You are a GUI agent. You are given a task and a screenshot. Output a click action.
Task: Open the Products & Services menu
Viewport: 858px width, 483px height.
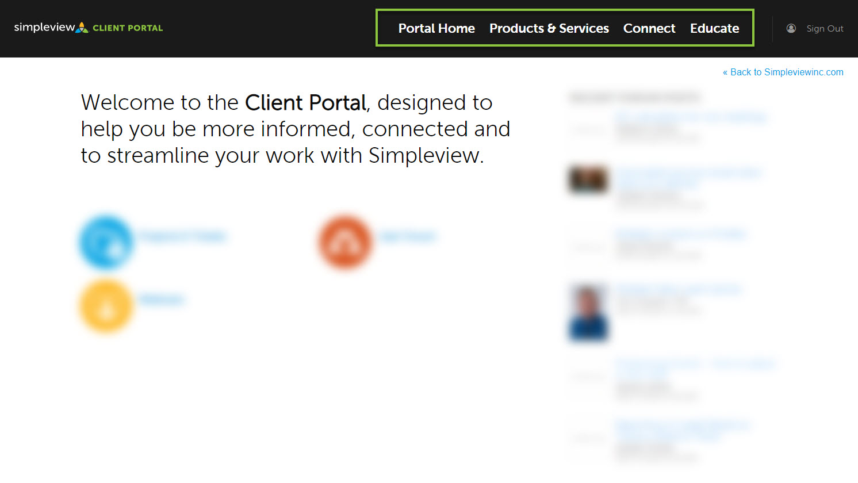pyautogui.click(x=549, y=28)
